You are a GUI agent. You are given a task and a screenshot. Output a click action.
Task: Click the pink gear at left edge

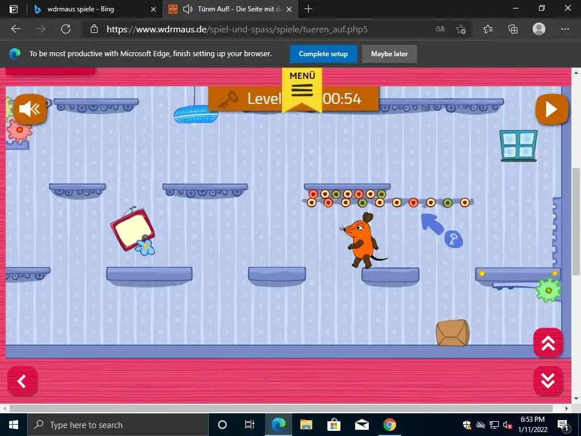tap(20, 130)
